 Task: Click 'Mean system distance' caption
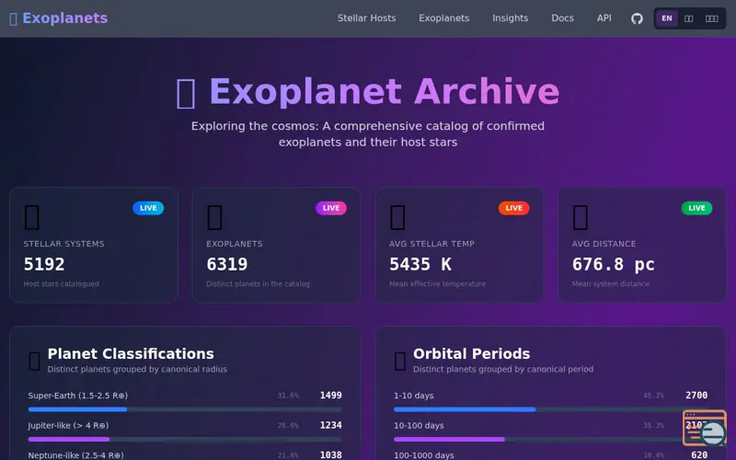click(x=610, y=283)
